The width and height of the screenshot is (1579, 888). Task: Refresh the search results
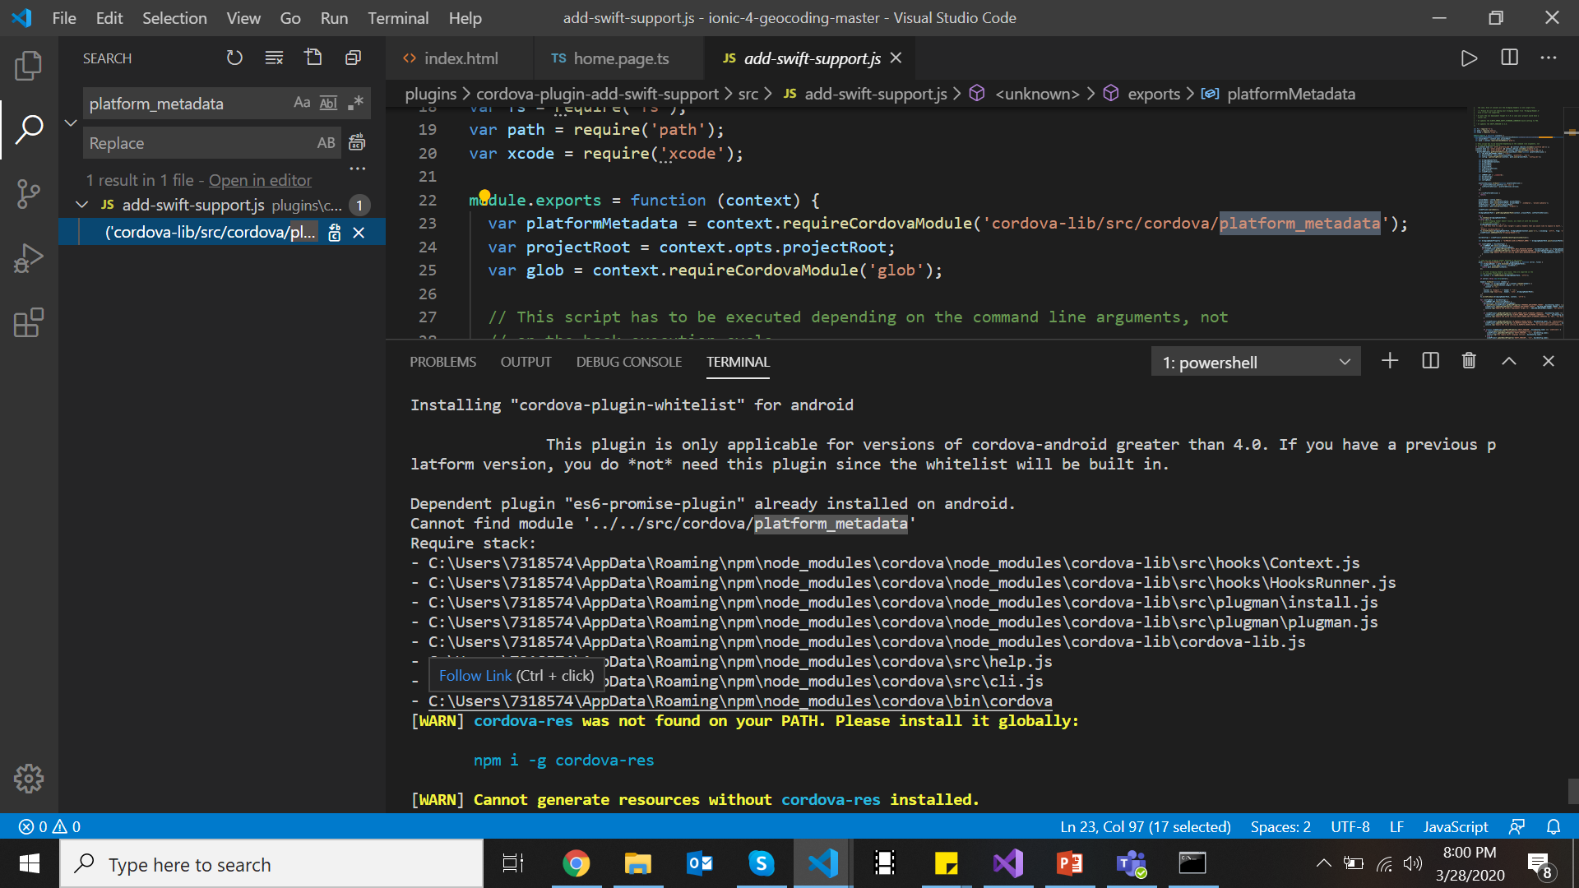[234, 58]
